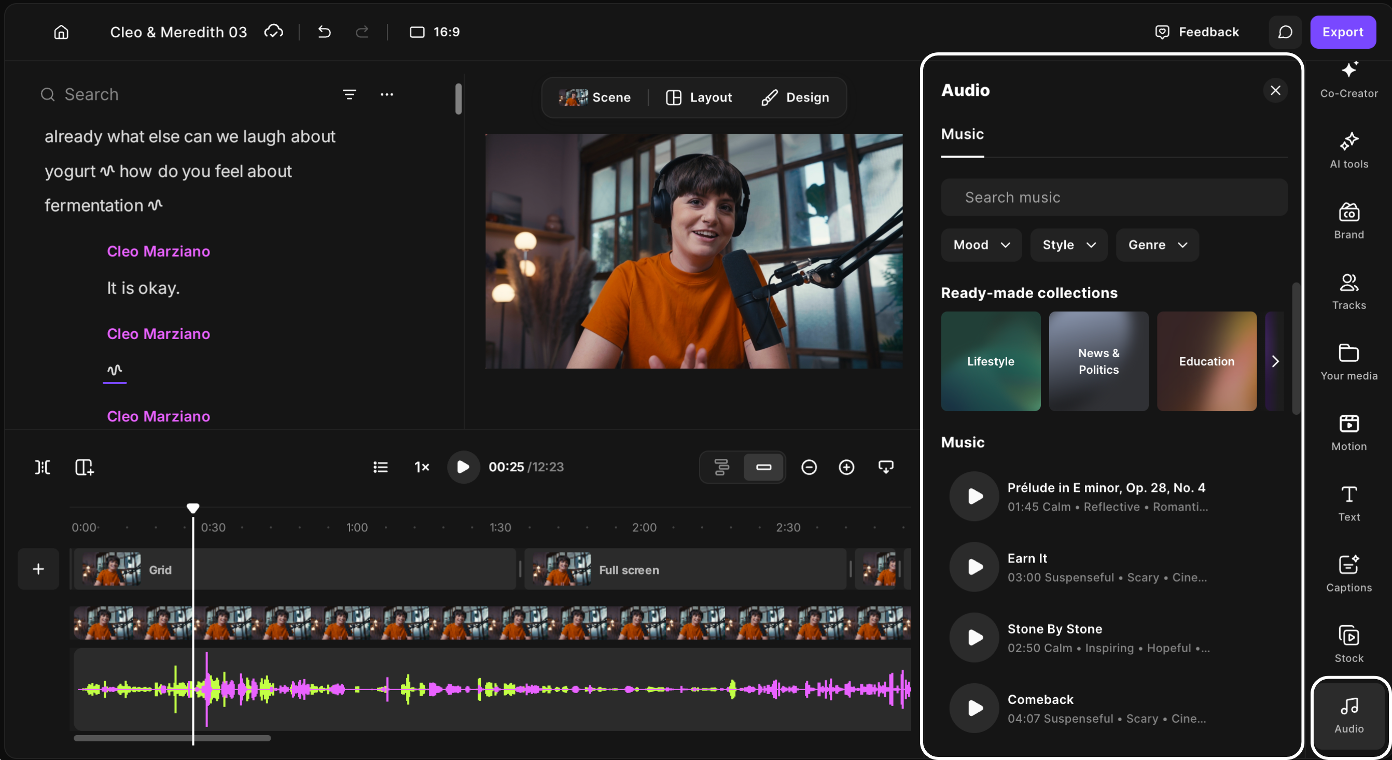The image size is (1392, 760).
Task: Click the timeline playhead marker
Action: pos(193,508)
